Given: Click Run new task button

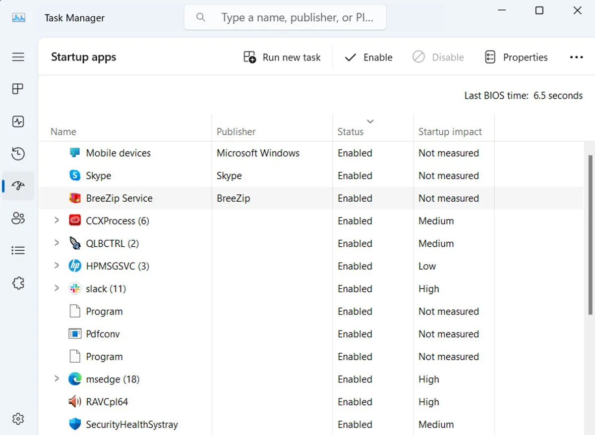Looking at the screenshot, I should [282, 57].
